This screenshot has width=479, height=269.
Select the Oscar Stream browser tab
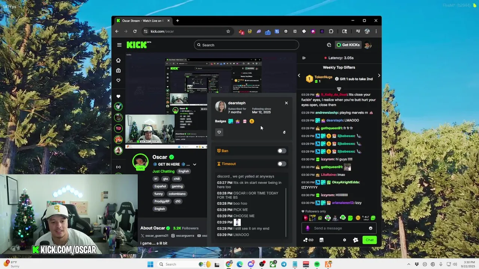[x=142, y=21]
